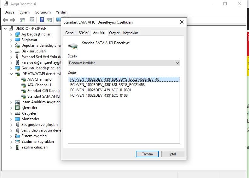This screenshot has height=178, width=249.
Task: Open the Dosya menu
Action: click(x=9, y=12)
